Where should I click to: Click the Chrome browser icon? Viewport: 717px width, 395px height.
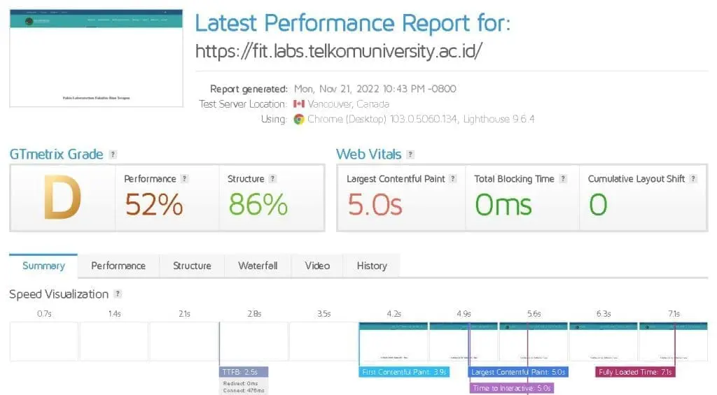click(x=299, y=119)
